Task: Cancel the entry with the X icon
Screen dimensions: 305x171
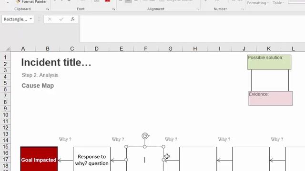Action: pos(50,19)
